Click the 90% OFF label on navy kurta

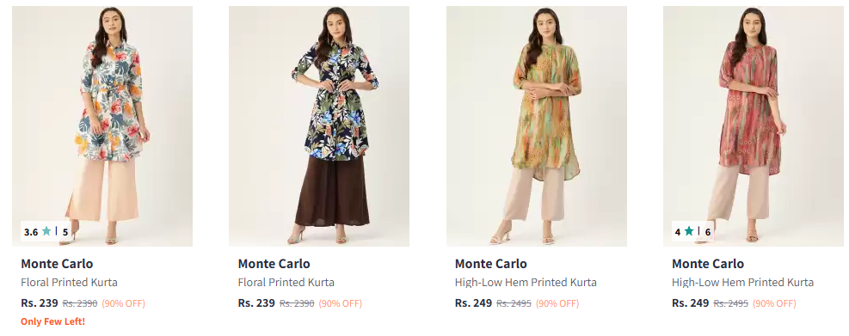341,303
